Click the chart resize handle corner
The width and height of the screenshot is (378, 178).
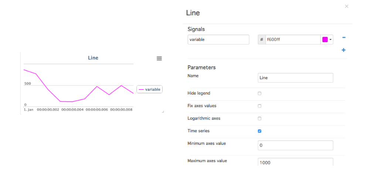click(163, 112)
